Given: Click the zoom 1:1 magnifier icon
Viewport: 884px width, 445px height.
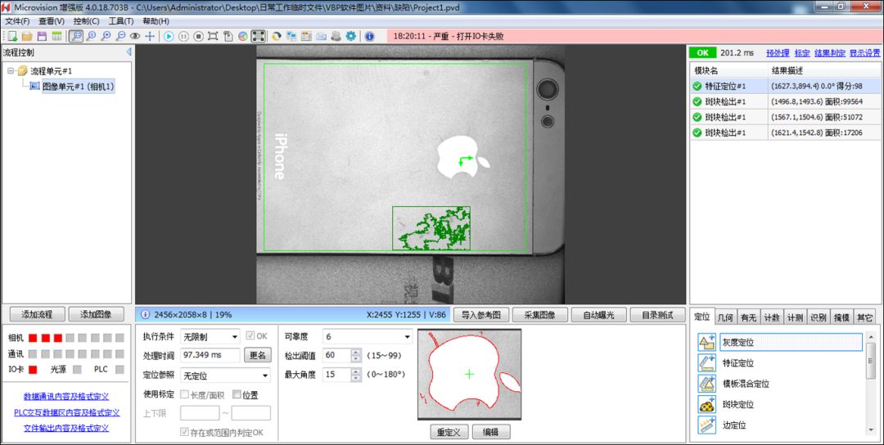Looking at the screenshot, I should [91, 36].
